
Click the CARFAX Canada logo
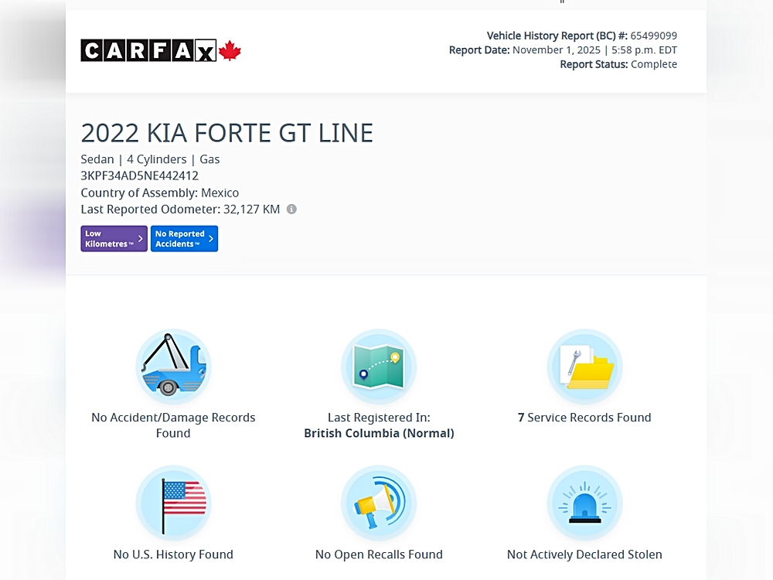[x=160, y=51]
